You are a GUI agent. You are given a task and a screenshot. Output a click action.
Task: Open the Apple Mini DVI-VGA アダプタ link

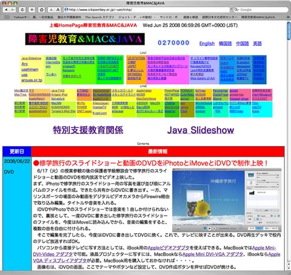(213, 254)
